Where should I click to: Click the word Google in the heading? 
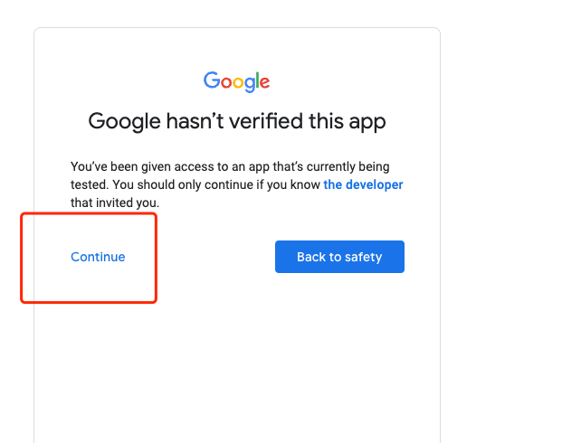[125, 122]
